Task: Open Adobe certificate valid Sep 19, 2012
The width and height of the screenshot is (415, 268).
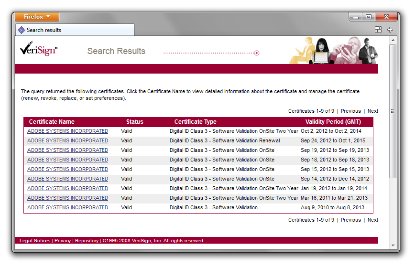Action: coord(67,150)
